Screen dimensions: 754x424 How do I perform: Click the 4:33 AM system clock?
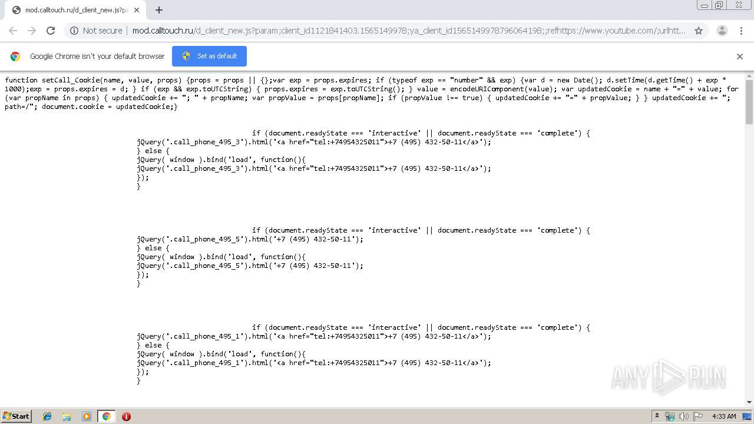724,416
